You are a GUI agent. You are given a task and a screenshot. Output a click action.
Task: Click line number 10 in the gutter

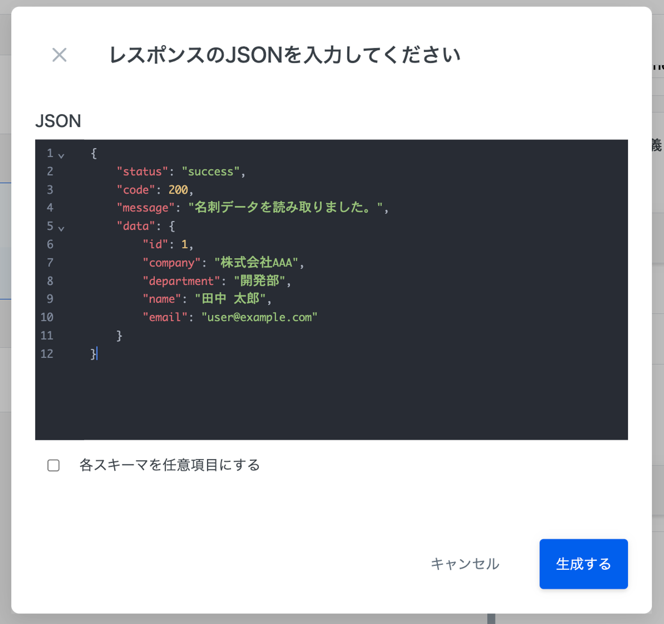click(47, 317)
